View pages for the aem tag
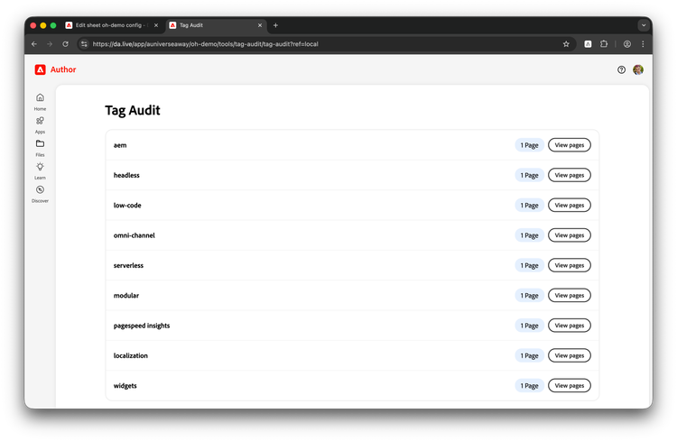 tap(569, 145)
